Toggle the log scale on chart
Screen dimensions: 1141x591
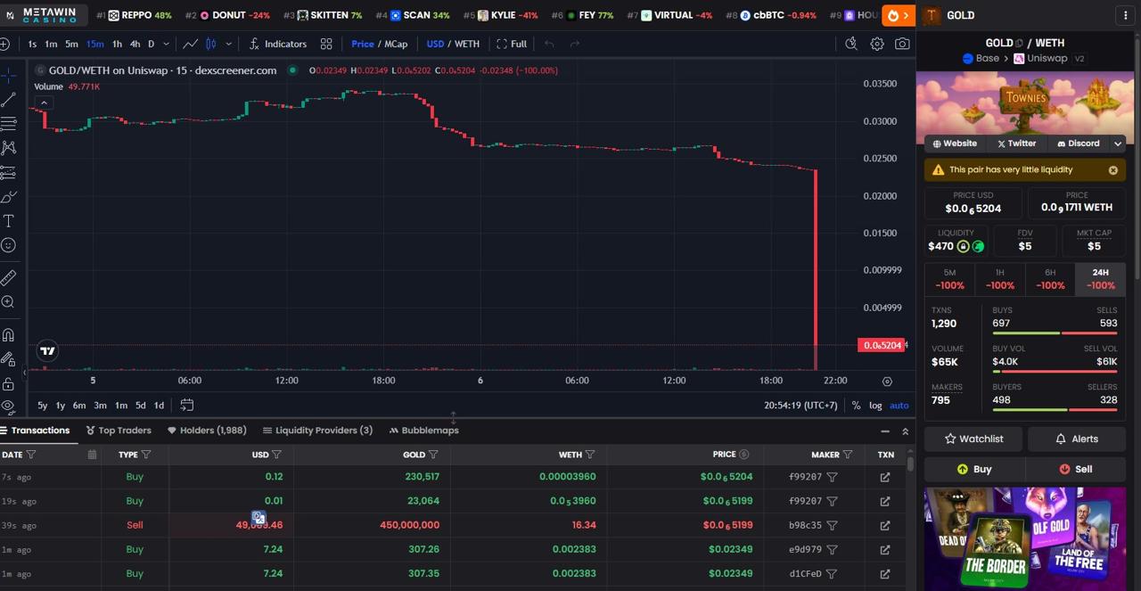[x=875, y=406]
